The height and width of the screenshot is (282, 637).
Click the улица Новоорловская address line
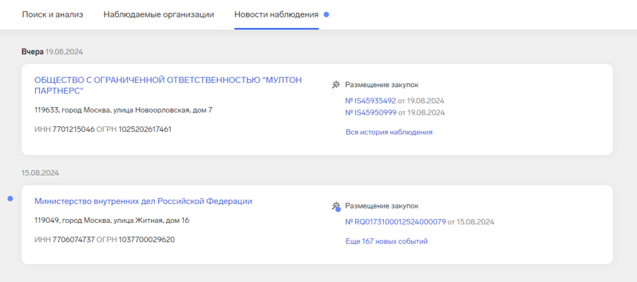tap(123, 110)
